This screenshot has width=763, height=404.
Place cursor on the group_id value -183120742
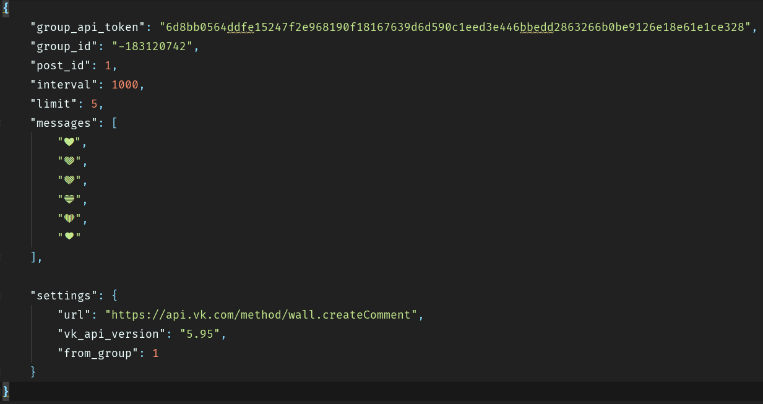153,46
